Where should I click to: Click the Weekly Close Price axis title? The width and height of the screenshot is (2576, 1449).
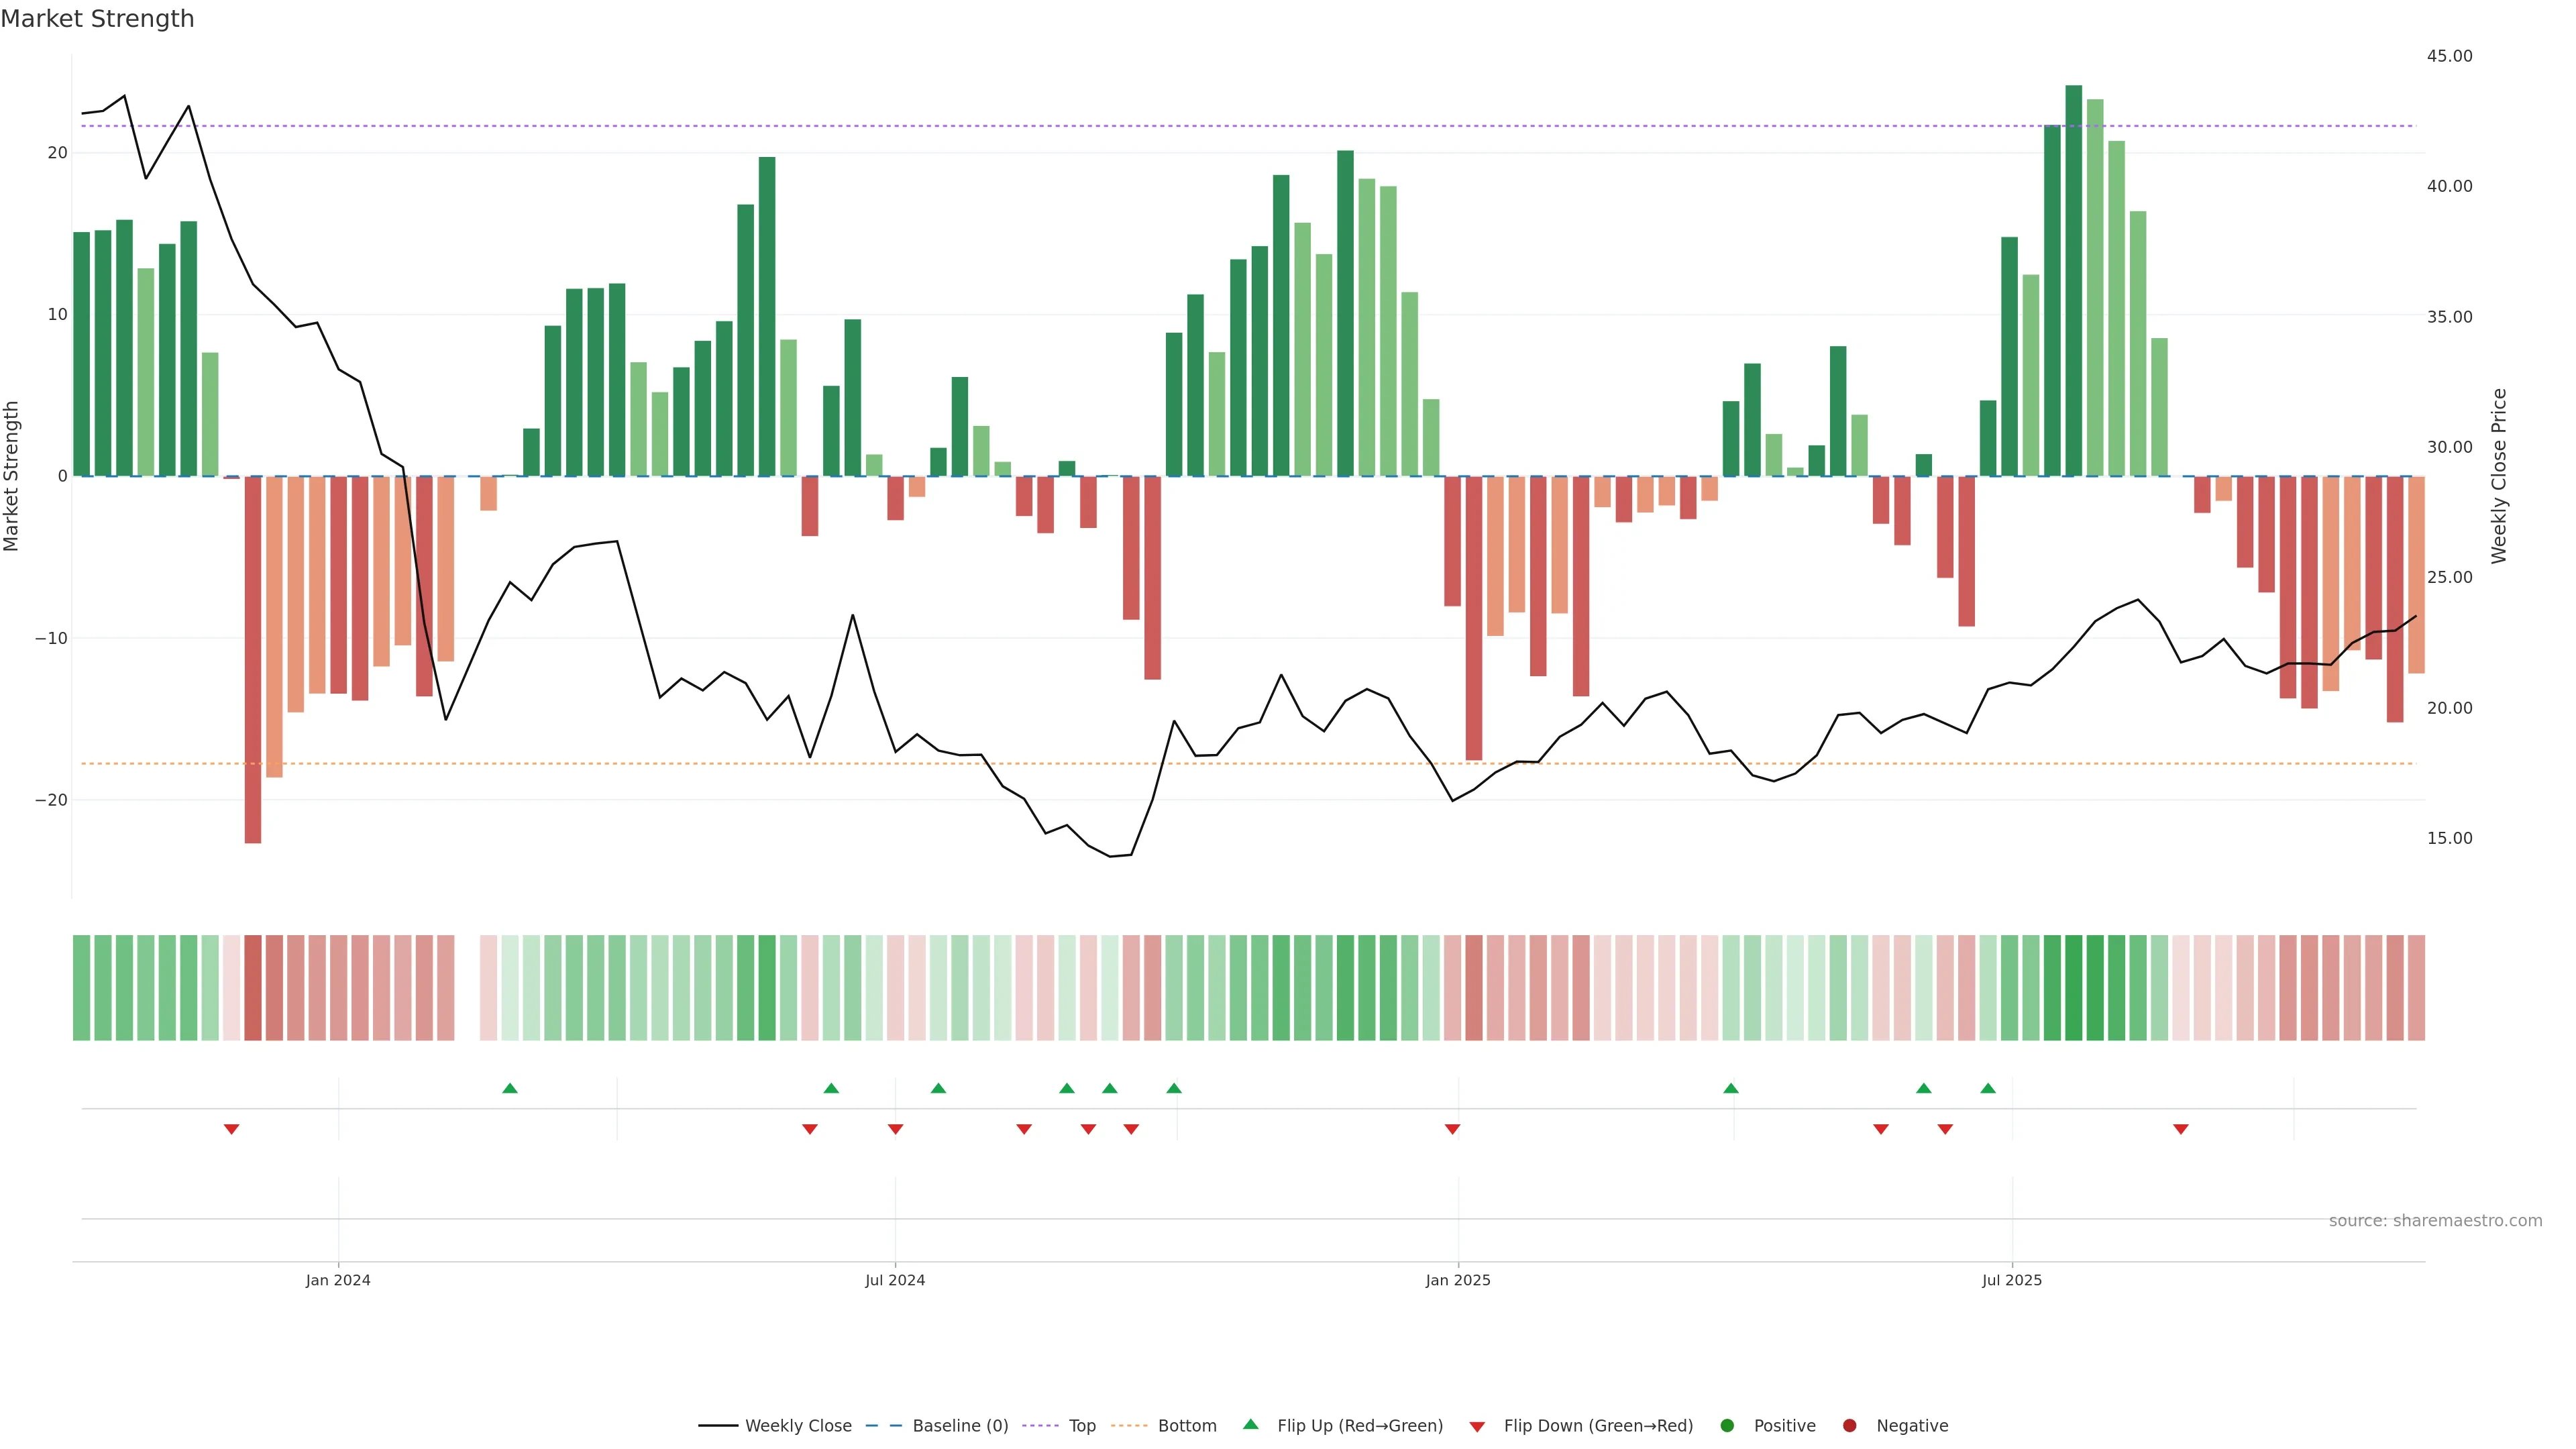click(2499, 476)
